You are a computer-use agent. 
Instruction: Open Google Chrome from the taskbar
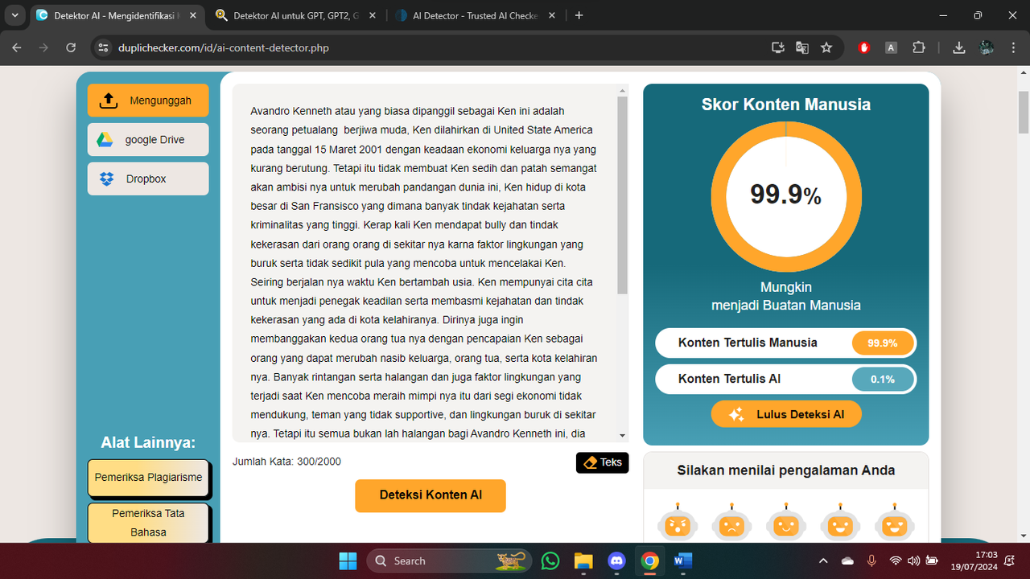[649, 561]
